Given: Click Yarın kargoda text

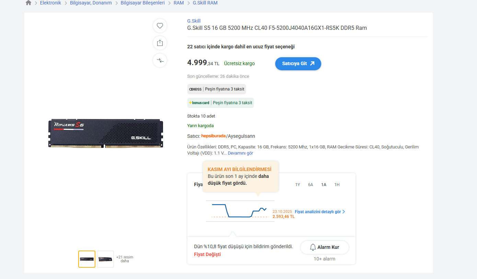Looking at the screenshot, I should click(x=200, y=126).
